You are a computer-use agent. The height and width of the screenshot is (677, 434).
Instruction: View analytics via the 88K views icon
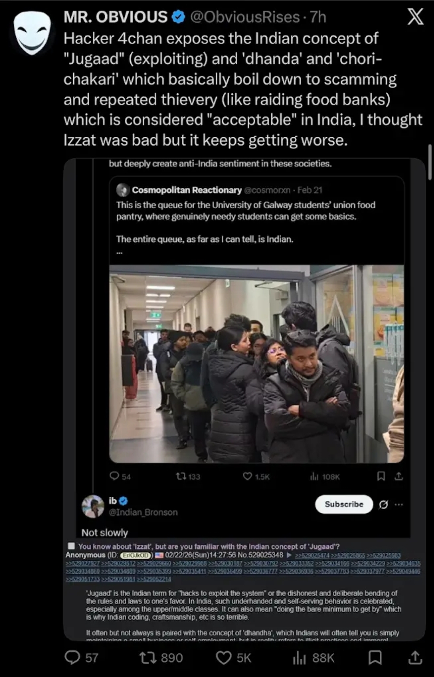click(299, 657)
